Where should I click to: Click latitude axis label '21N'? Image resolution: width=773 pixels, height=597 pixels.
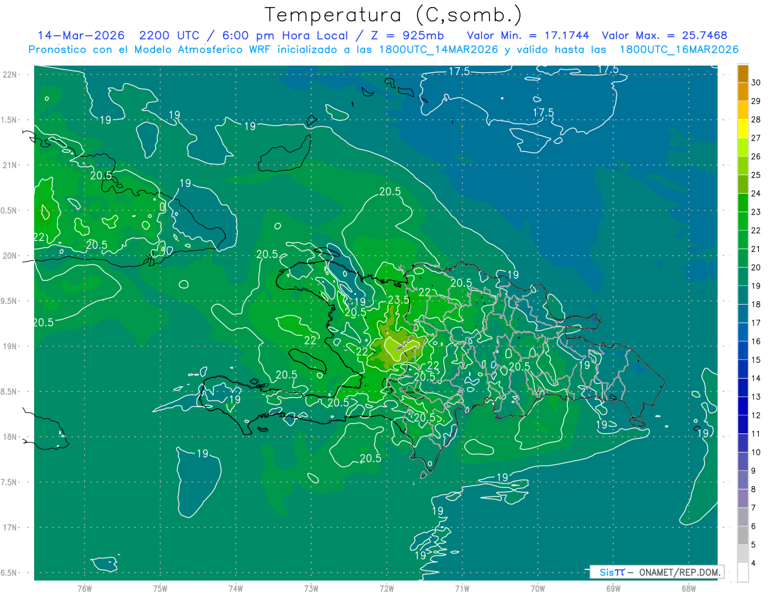tap(10, 165)
